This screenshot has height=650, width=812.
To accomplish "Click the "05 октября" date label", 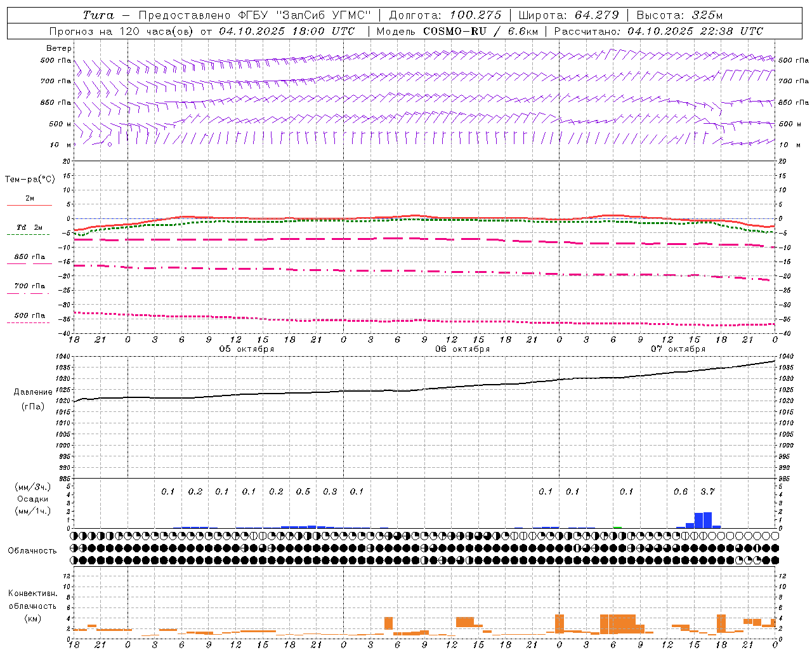I will [x=247, y=349].
